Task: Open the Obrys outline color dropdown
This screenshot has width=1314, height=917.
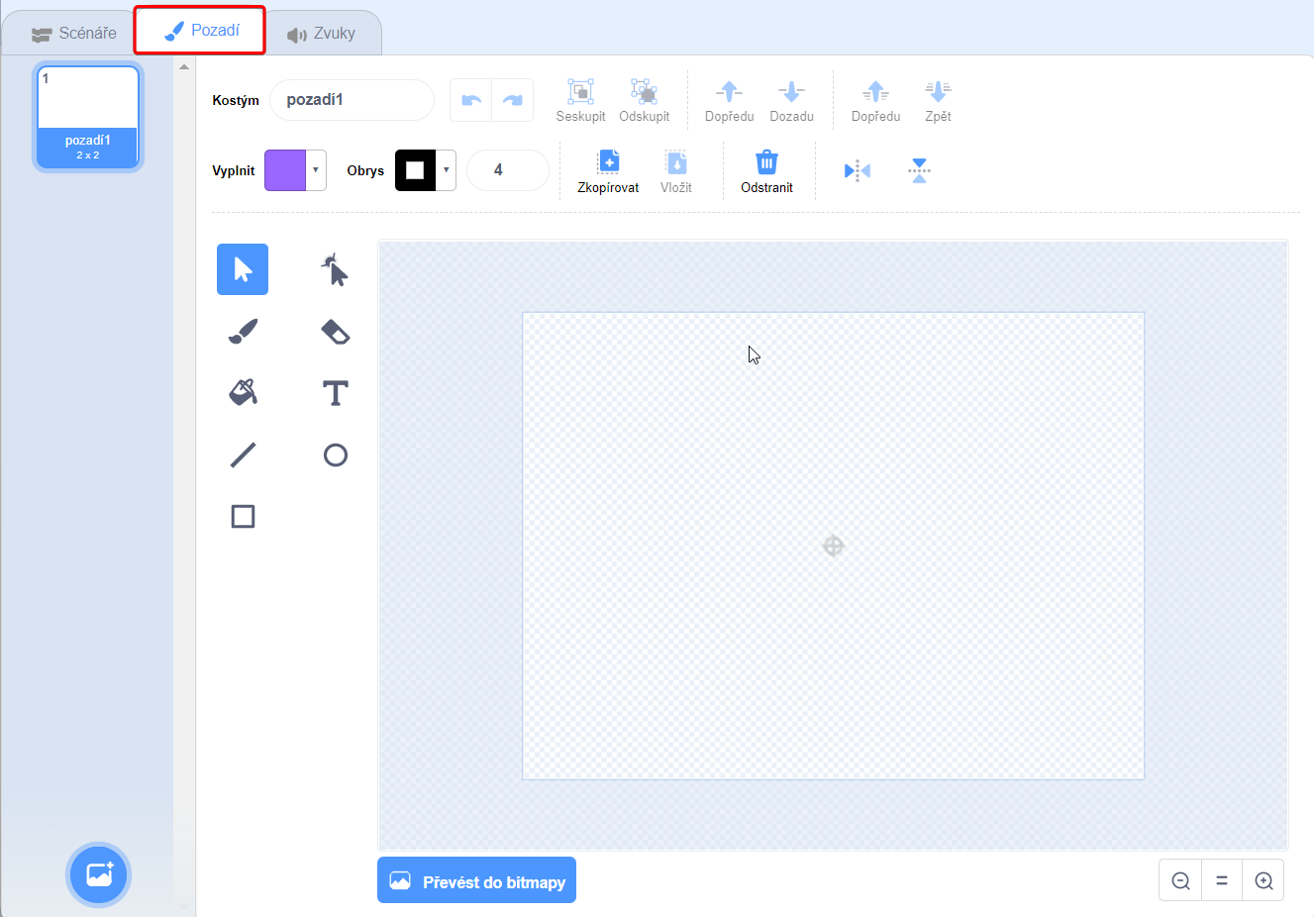Action: pos(426,170)
